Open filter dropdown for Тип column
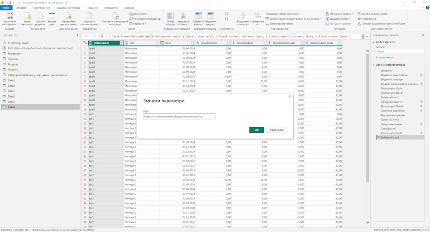This screenshot has width=430, height=232. click(x=158, y=43)
